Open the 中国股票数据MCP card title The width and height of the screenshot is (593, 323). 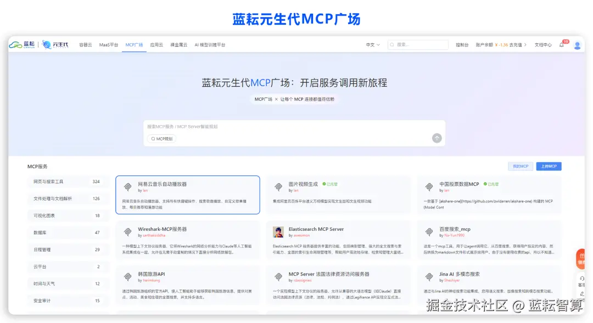point(459,184)
